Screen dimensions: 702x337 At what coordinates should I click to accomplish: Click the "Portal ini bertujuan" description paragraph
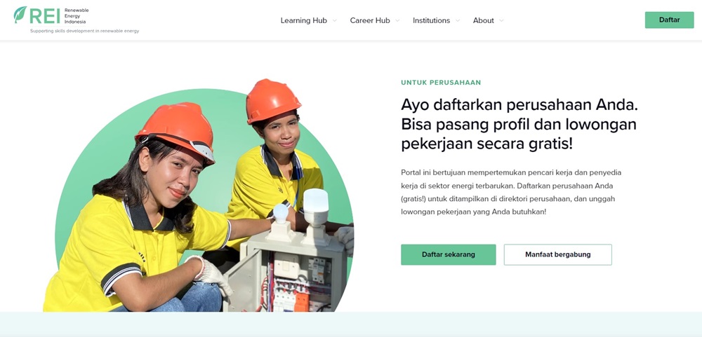pyautogui.click(x=512, y=192)
